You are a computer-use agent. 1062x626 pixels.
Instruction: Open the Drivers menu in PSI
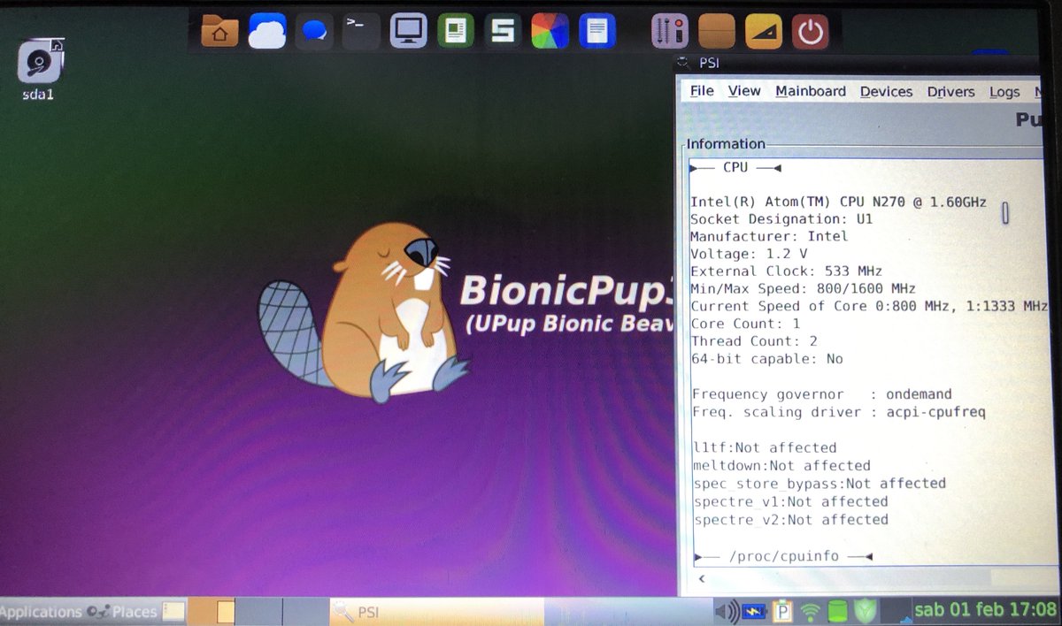(x=951, y=92)
